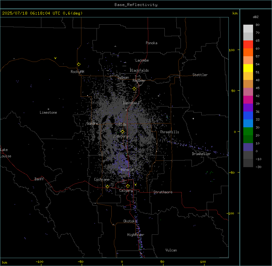Click the Calgary label
Image resolution: width=272 pixels, height=266 pixels.
click(126, 190)
